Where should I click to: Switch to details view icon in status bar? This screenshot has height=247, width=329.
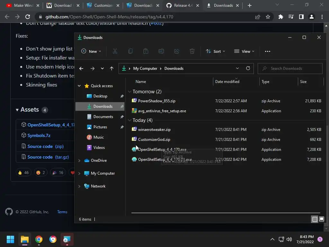click(315, 219)
